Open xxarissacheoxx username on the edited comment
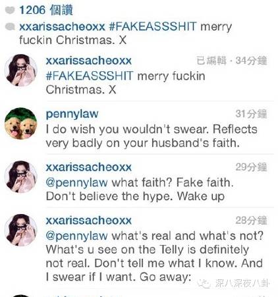278x297 pixels. (89, 61)
